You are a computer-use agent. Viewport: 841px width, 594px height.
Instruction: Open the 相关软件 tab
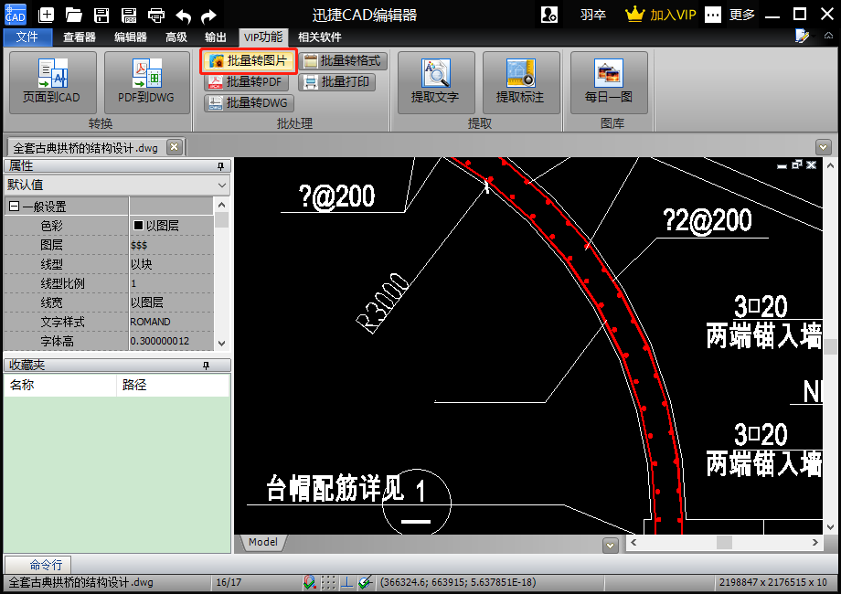pyautogui.click(x=320, y=37)
